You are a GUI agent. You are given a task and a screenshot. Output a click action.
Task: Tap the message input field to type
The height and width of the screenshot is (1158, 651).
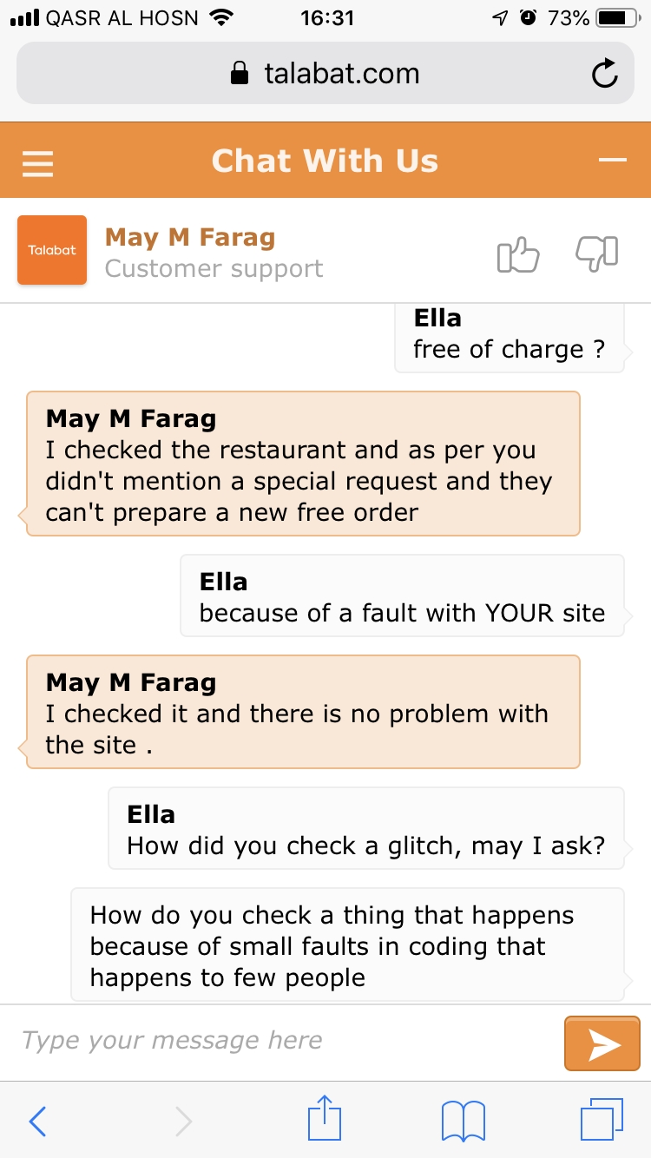click(x=260, y=1040)
